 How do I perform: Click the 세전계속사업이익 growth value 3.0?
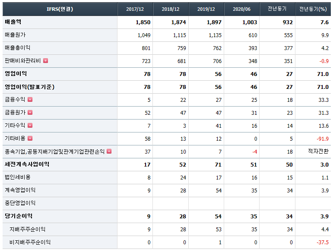click(x=324, y=164)
